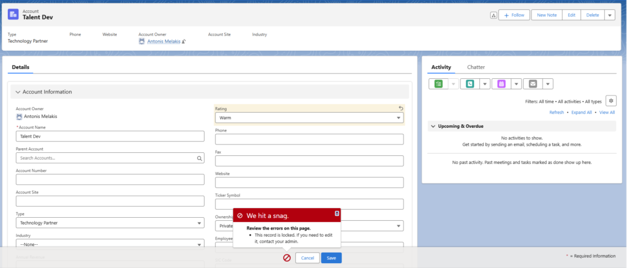Click the Account Site input field
Viewport: 627px width, 268px height.
click(x=110, y=201)
